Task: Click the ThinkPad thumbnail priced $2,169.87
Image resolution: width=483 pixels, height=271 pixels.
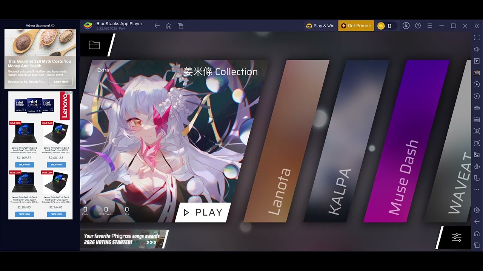Action: pyautogui.click(x=25, y=133)
